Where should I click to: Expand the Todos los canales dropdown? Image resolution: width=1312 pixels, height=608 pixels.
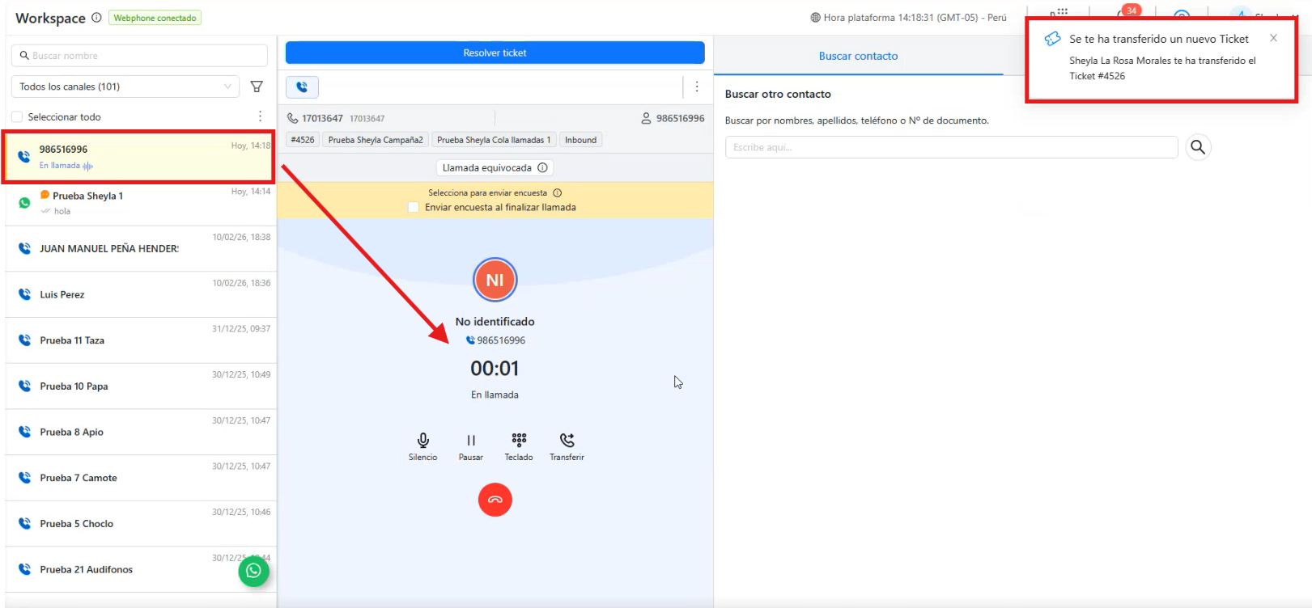125,87
